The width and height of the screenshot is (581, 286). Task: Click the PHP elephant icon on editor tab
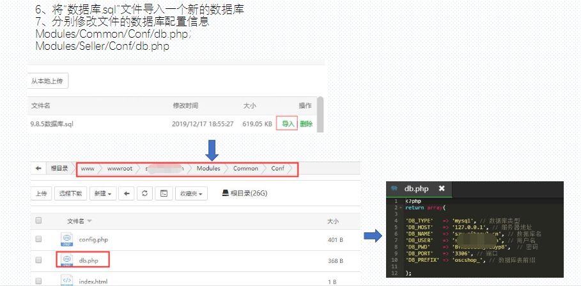[394, 188]
